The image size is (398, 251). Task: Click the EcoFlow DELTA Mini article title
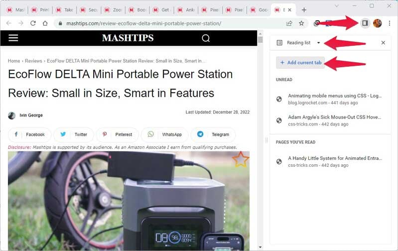121,84
